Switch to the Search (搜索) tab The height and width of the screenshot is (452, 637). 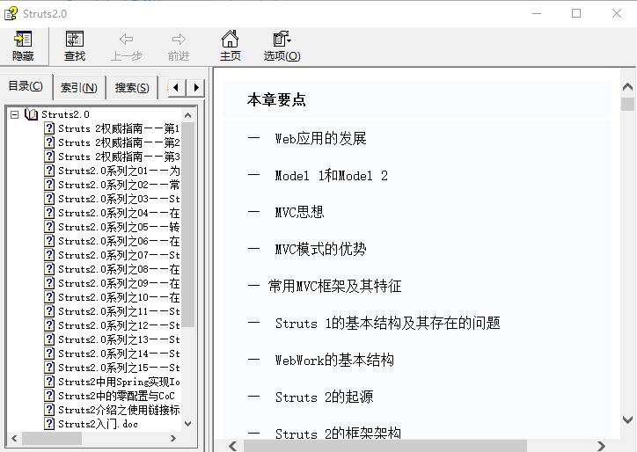click(x=131, y=88)
